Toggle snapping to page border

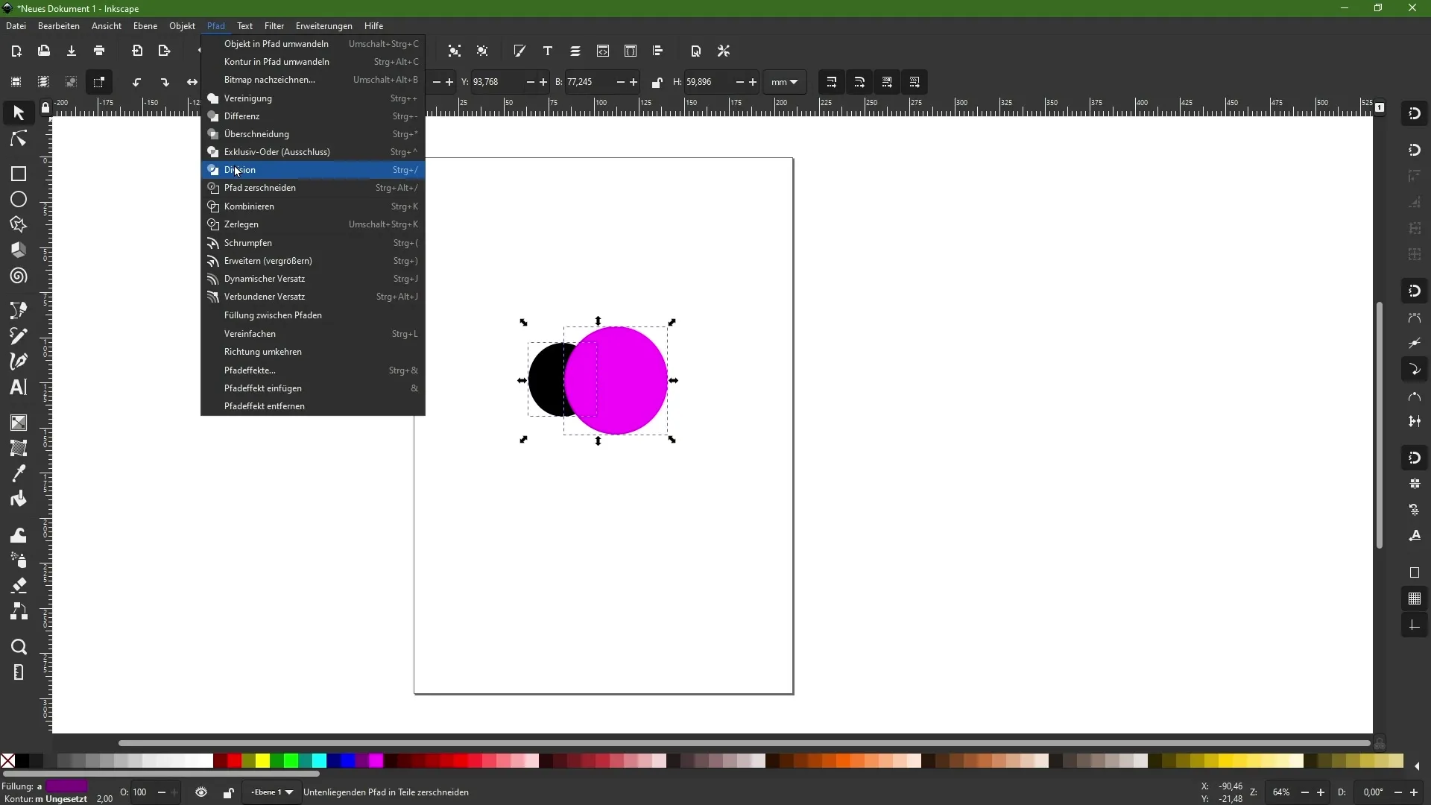click(x=1415, y=573)
